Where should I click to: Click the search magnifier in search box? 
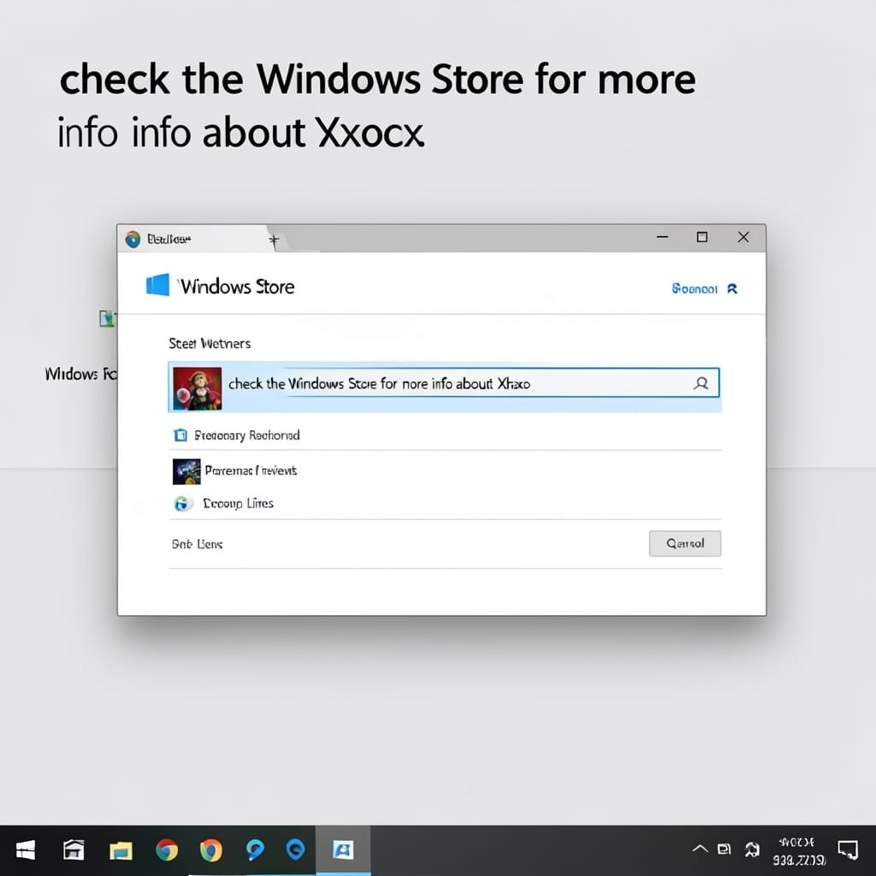[701, 383]
